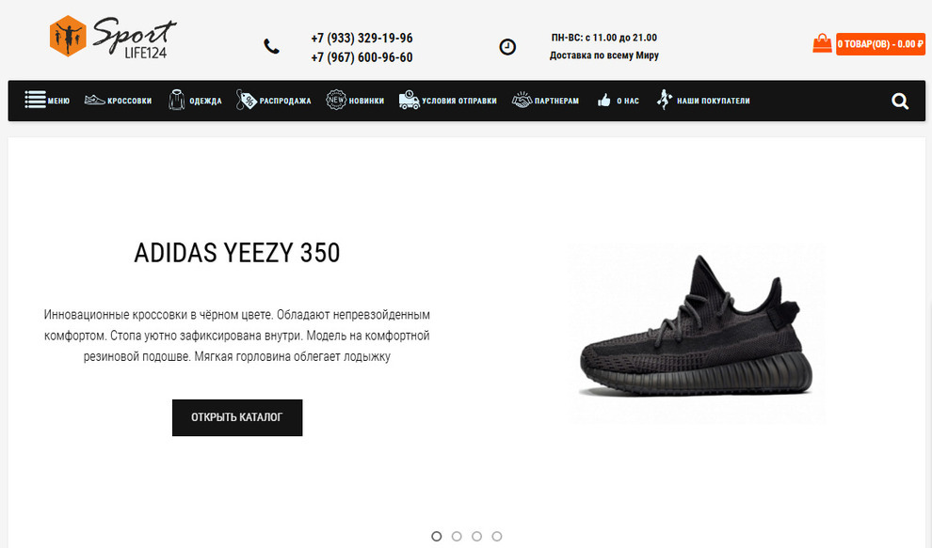Screen dimensions: 932x548
Task: Select the first slider dot
Action: pyautogui.click(x=436, y=536)
